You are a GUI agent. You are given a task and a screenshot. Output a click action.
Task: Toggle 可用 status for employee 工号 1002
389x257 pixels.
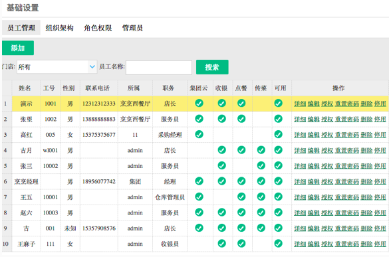279,119
